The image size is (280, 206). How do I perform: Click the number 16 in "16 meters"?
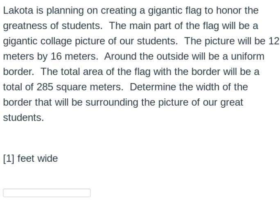click(56, 56)
